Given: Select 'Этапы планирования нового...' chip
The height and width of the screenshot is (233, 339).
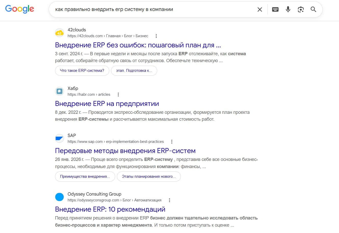Looking at the screenshot, I should 149,176.
